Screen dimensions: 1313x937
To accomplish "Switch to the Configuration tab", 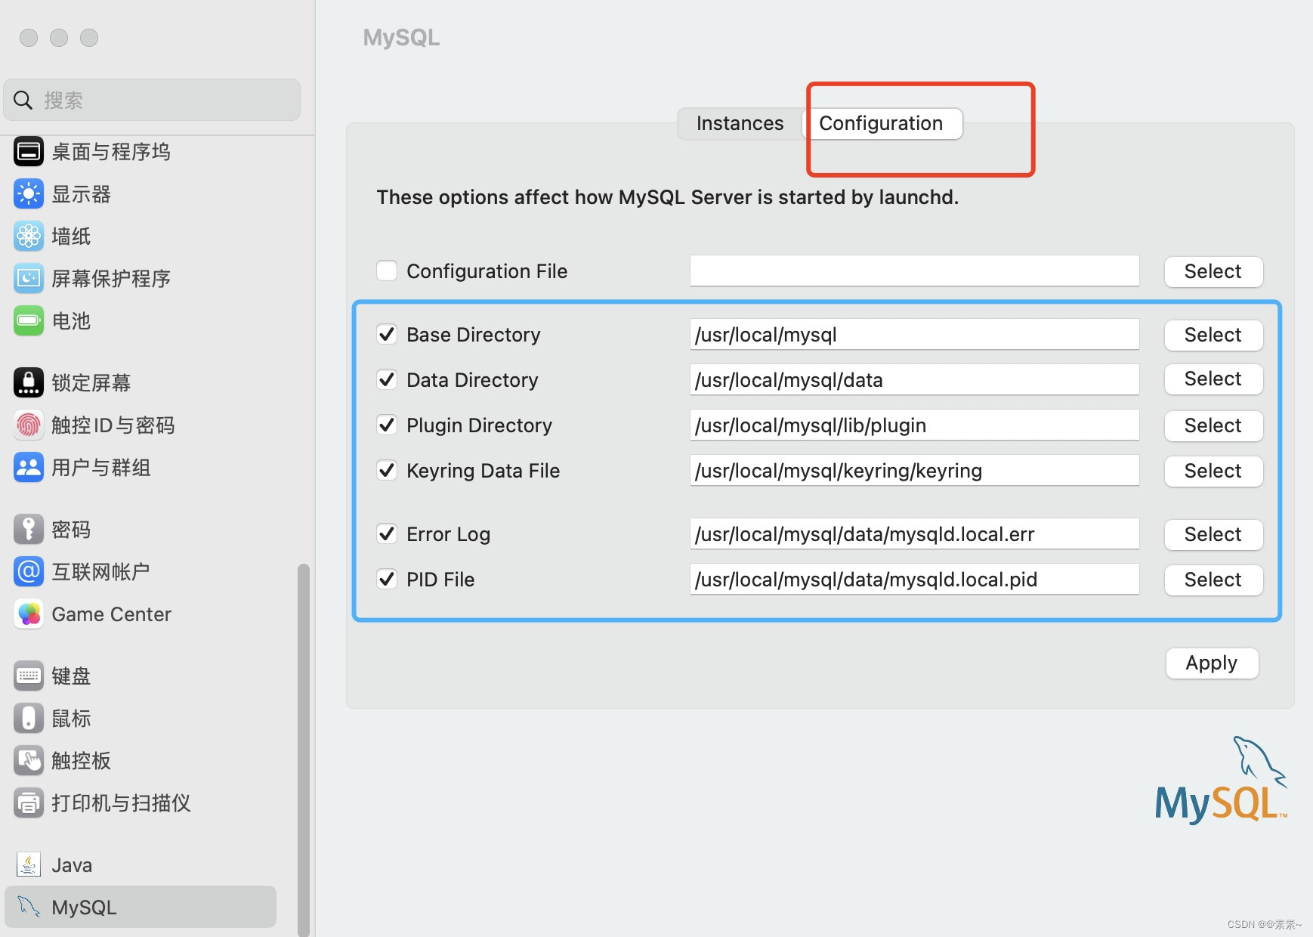I will coord(881,123).
